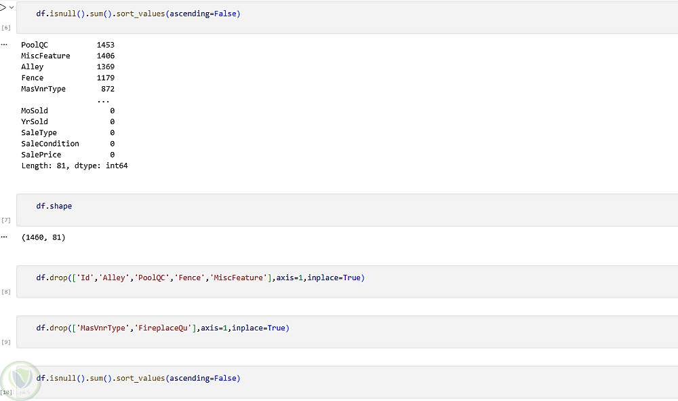Screen dimensions: 678x401
Task: Click the SalePrice 0 output row
Action: tap(68, 155)
